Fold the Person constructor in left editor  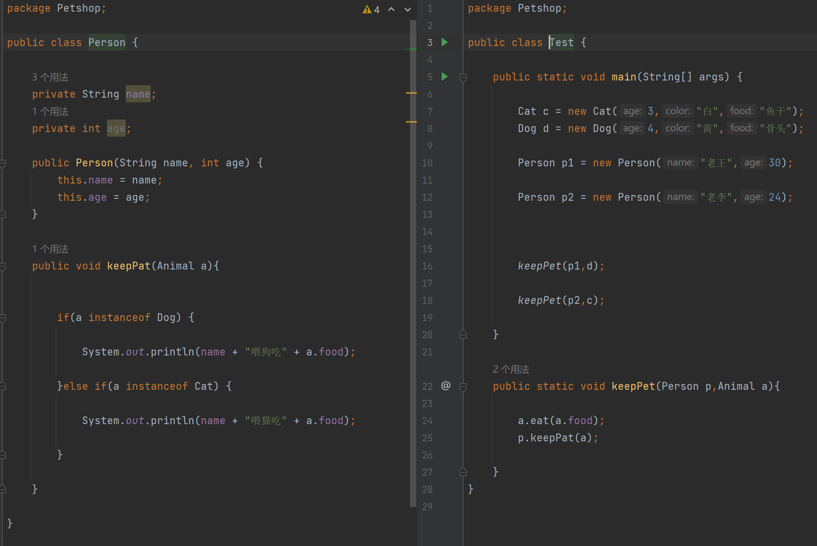(3, 163)
